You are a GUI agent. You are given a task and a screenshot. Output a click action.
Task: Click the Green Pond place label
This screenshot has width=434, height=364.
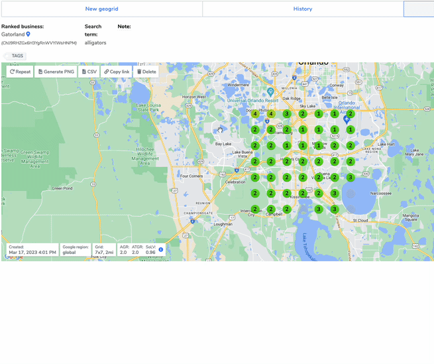62,188
